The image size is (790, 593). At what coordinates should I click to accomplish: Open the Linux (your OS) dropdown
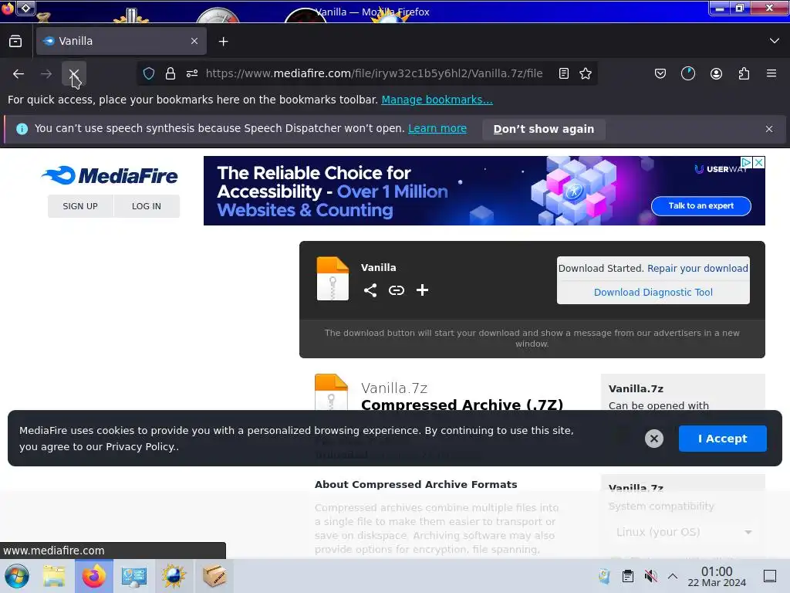pyautogui.click(x=684, y=532)
